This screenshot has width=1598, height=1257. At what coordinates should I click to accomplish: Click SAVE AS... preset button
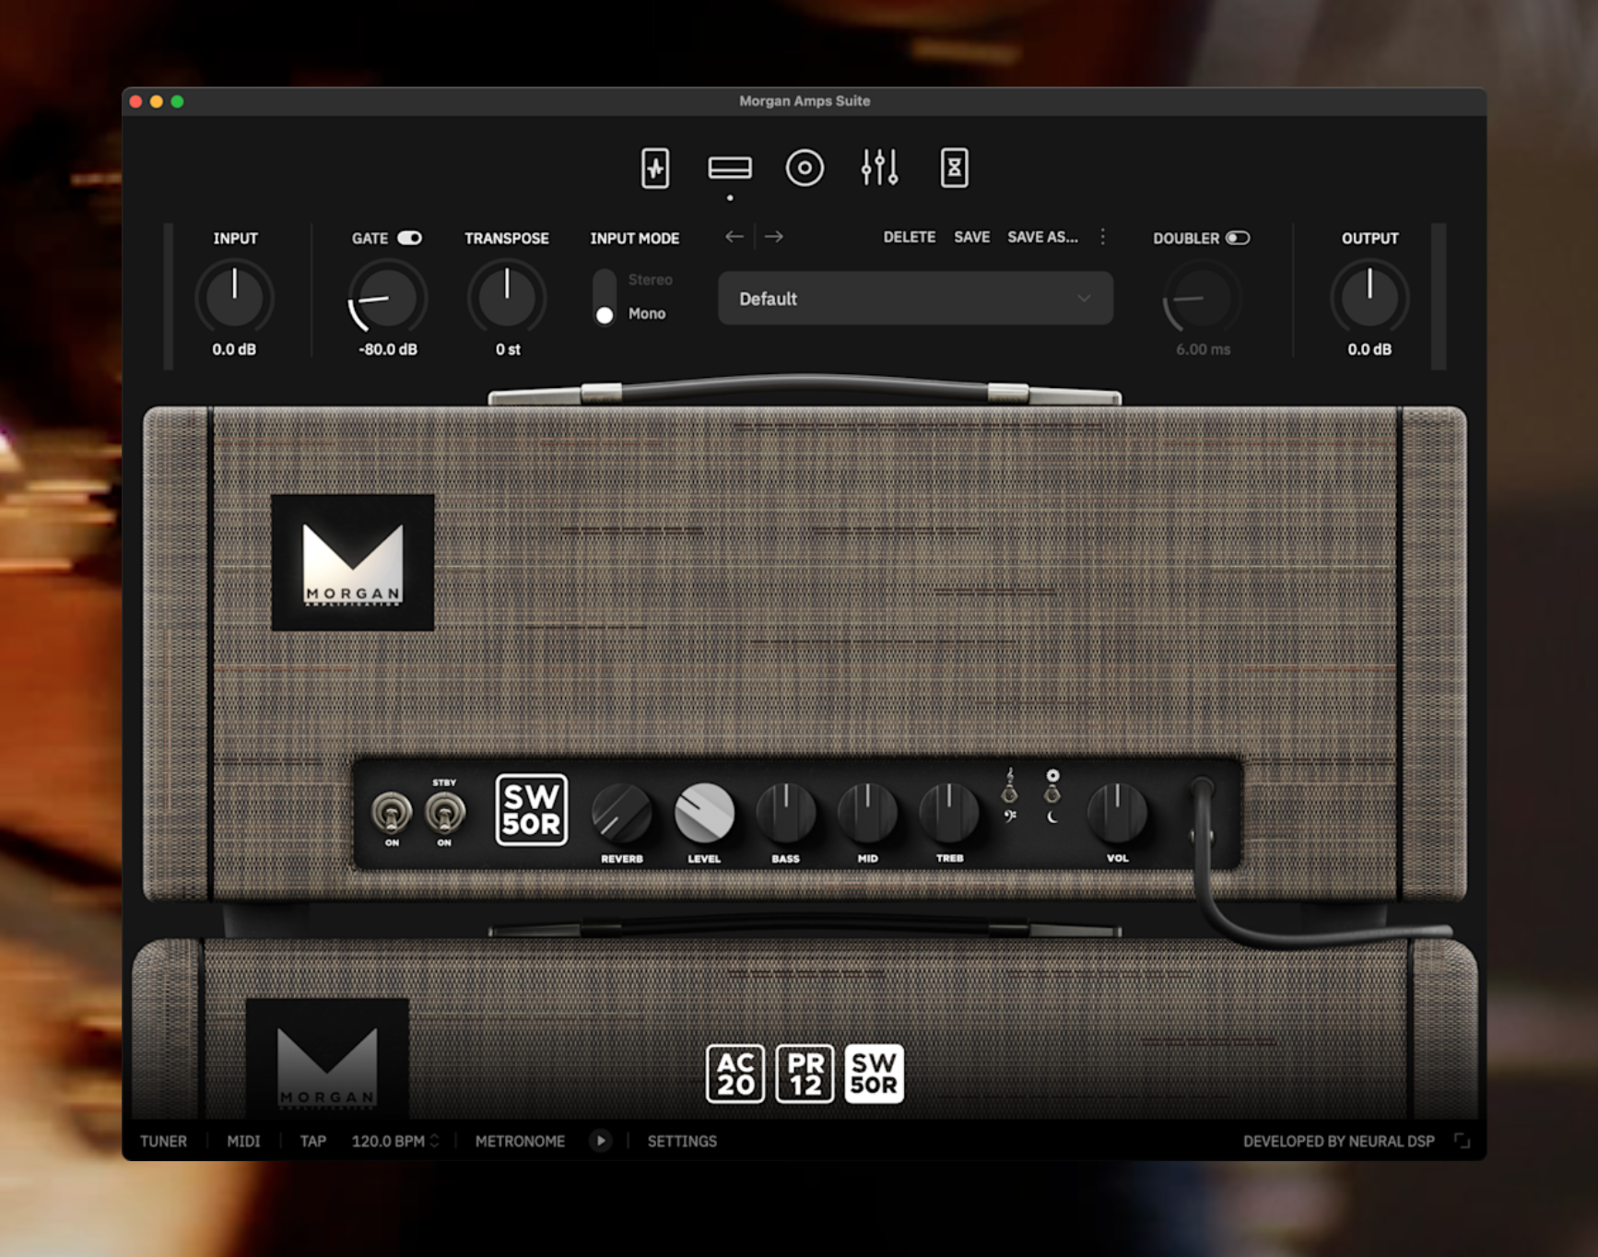click(x=1042, y=237)
